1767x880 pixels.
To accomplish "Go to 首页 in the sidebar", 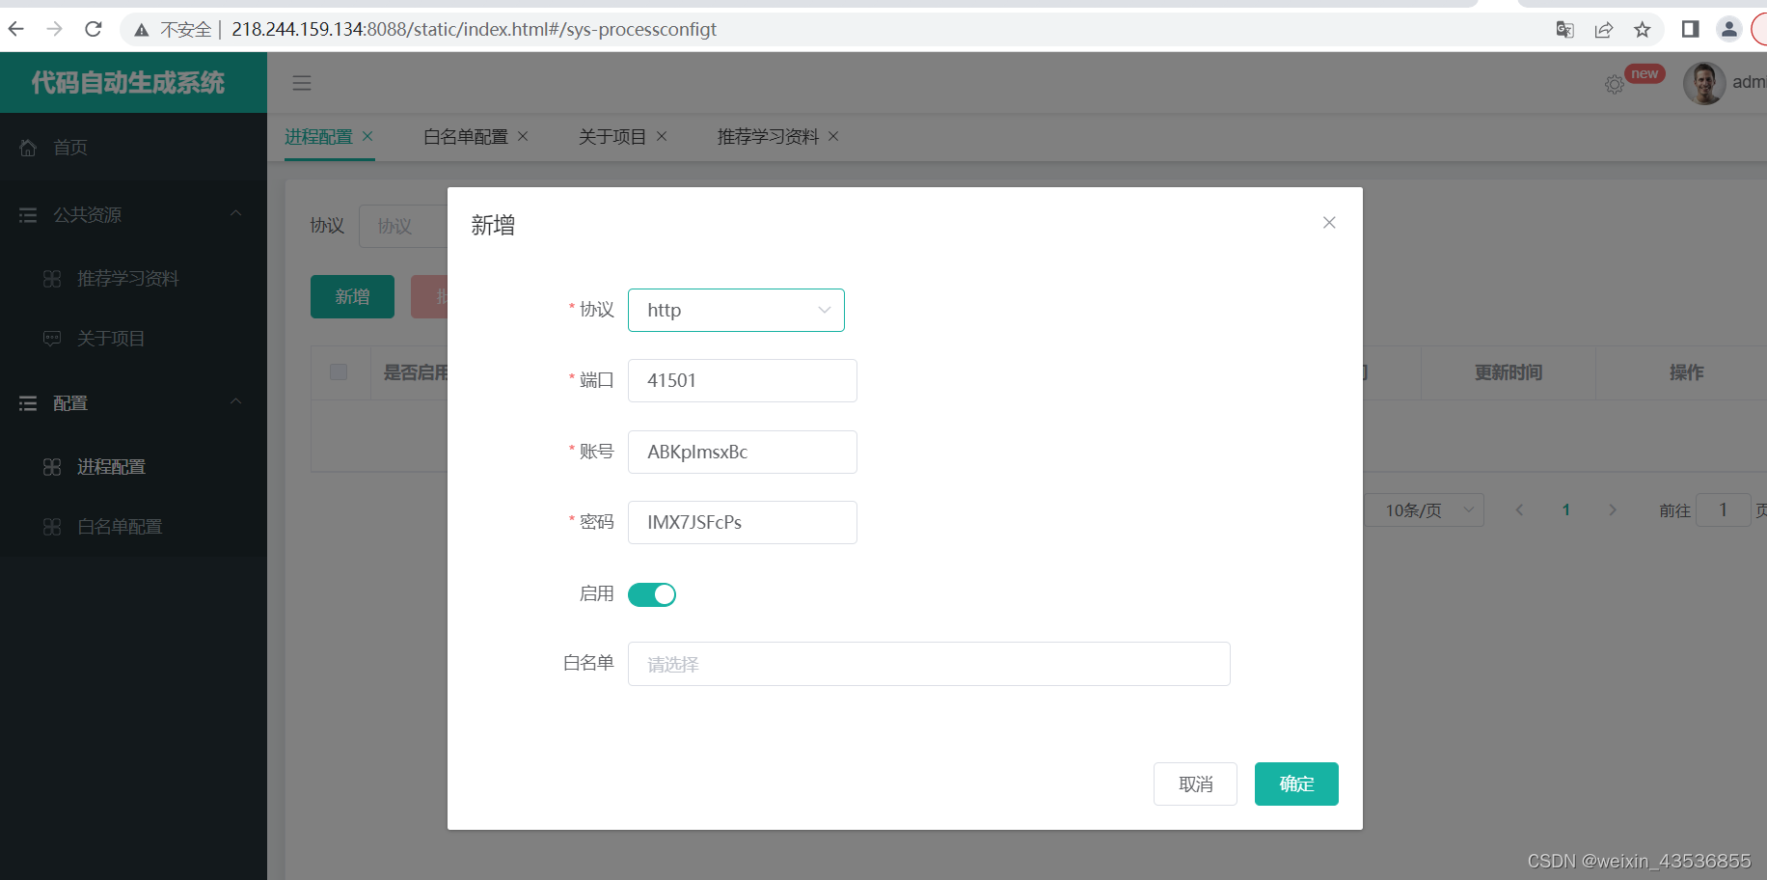I will (x=133, y=148).
